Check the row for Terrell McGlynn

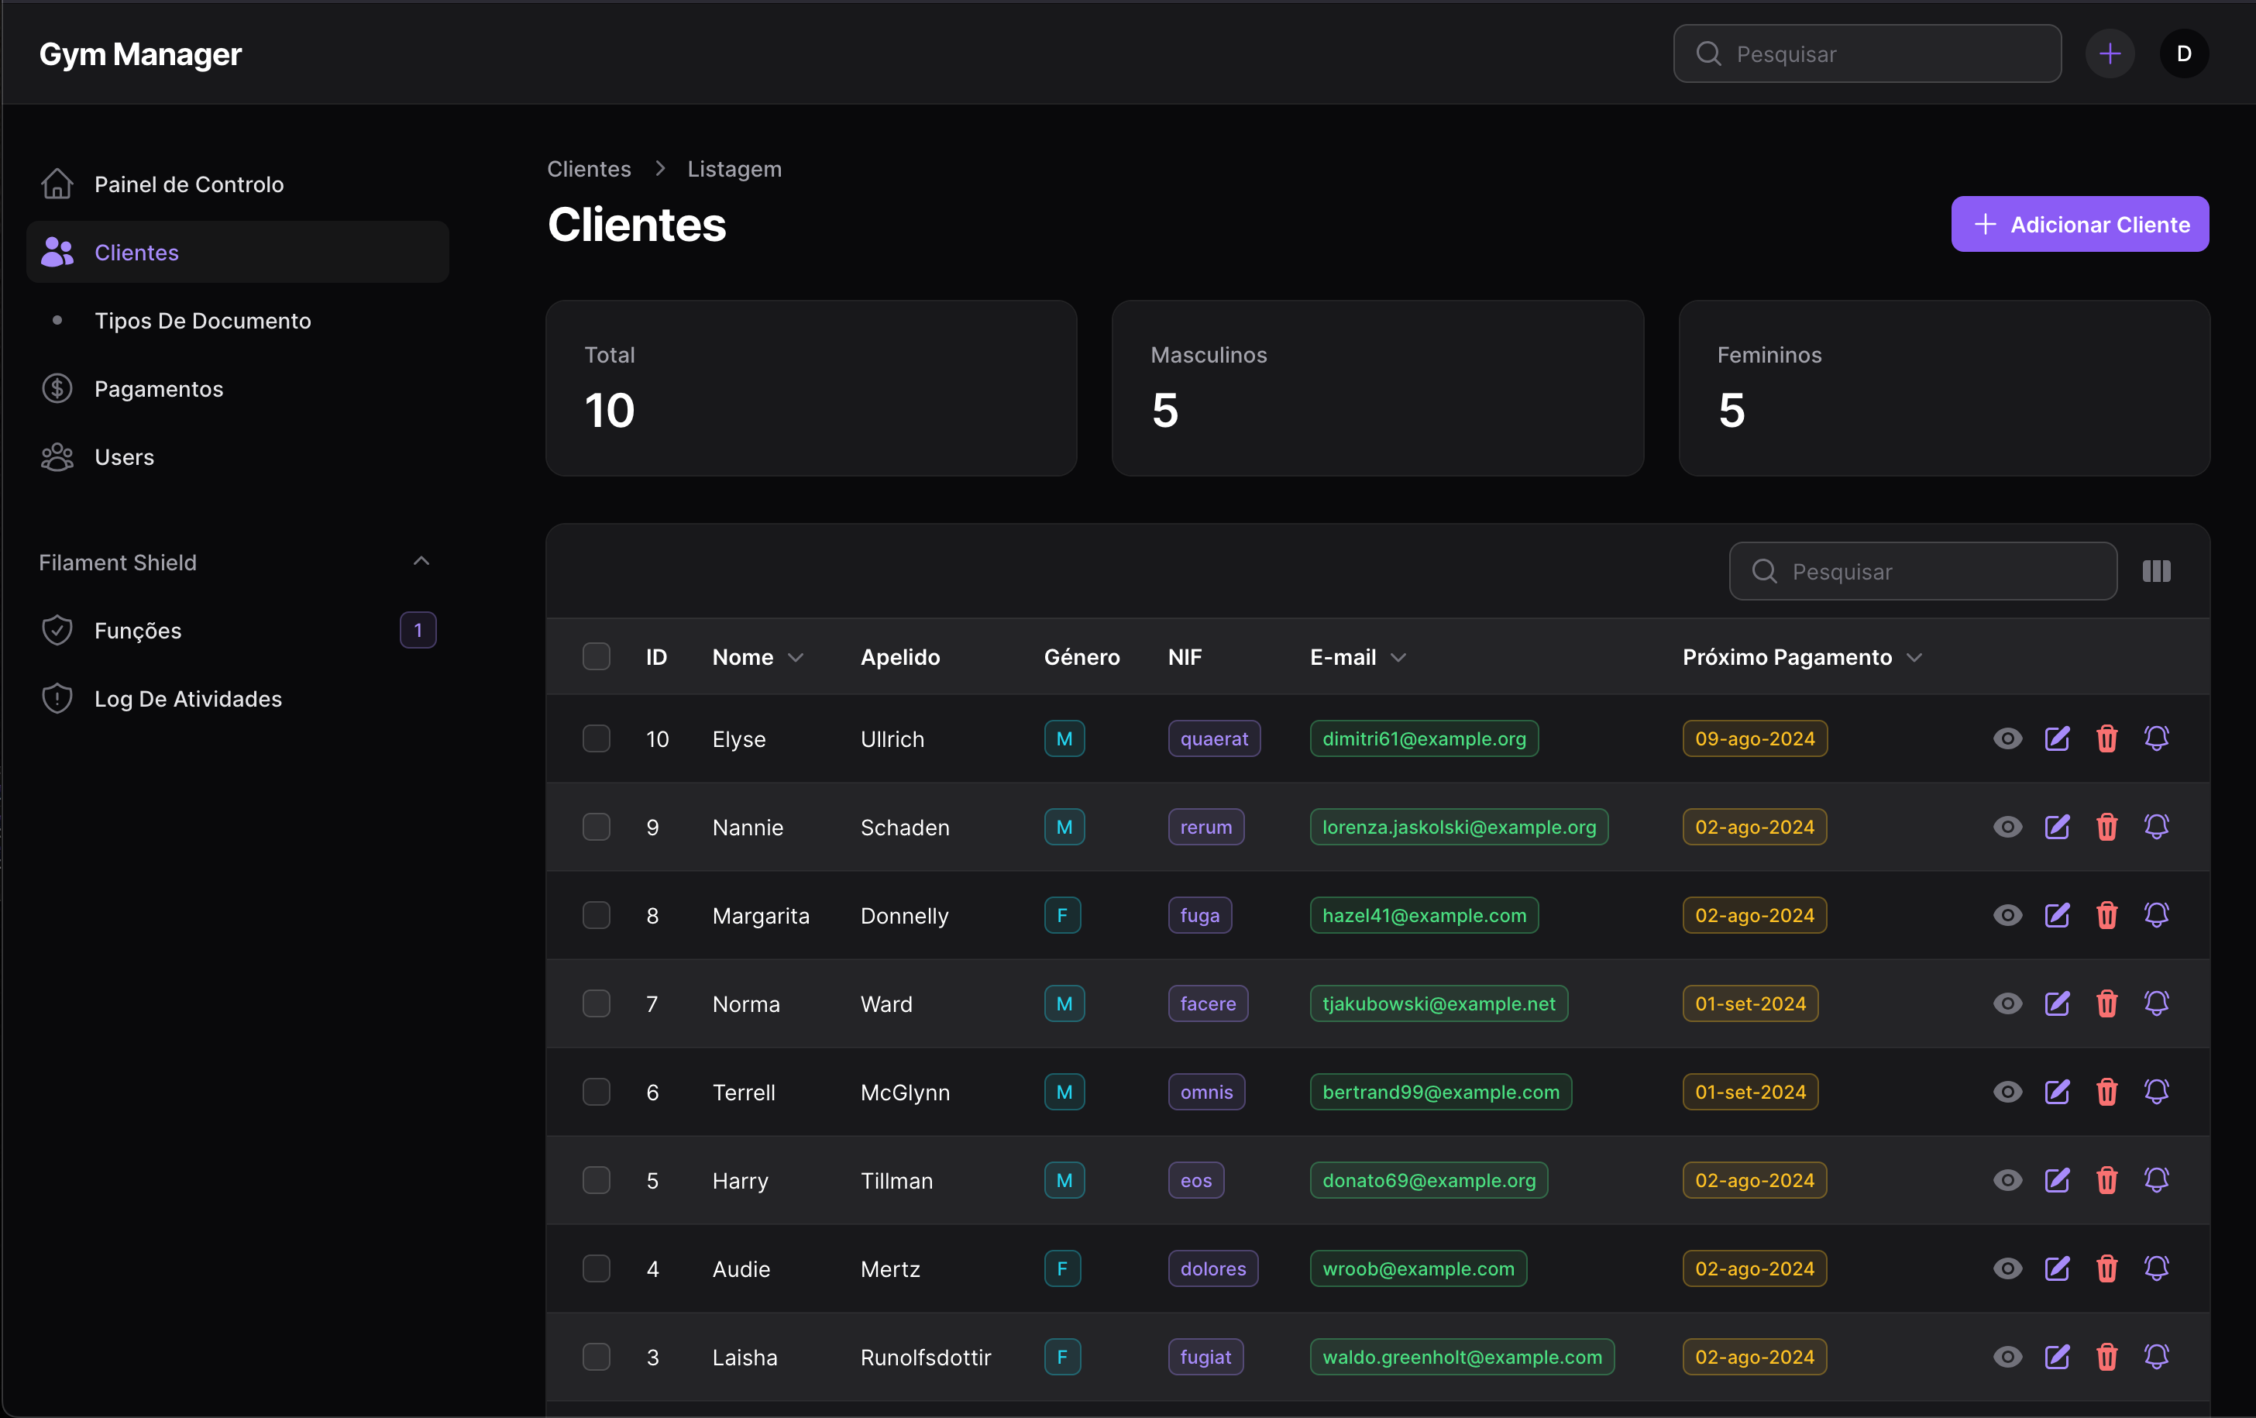[x=596, y=1092]
